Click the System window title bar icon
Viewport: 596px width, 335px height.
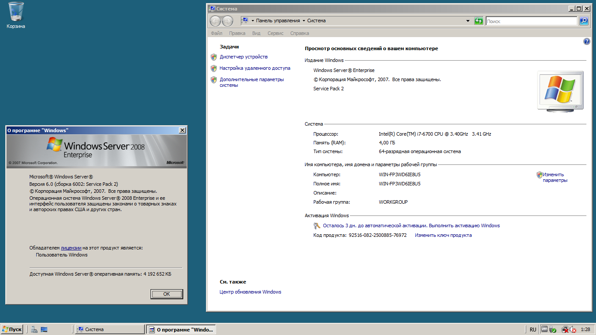point(212,8)
